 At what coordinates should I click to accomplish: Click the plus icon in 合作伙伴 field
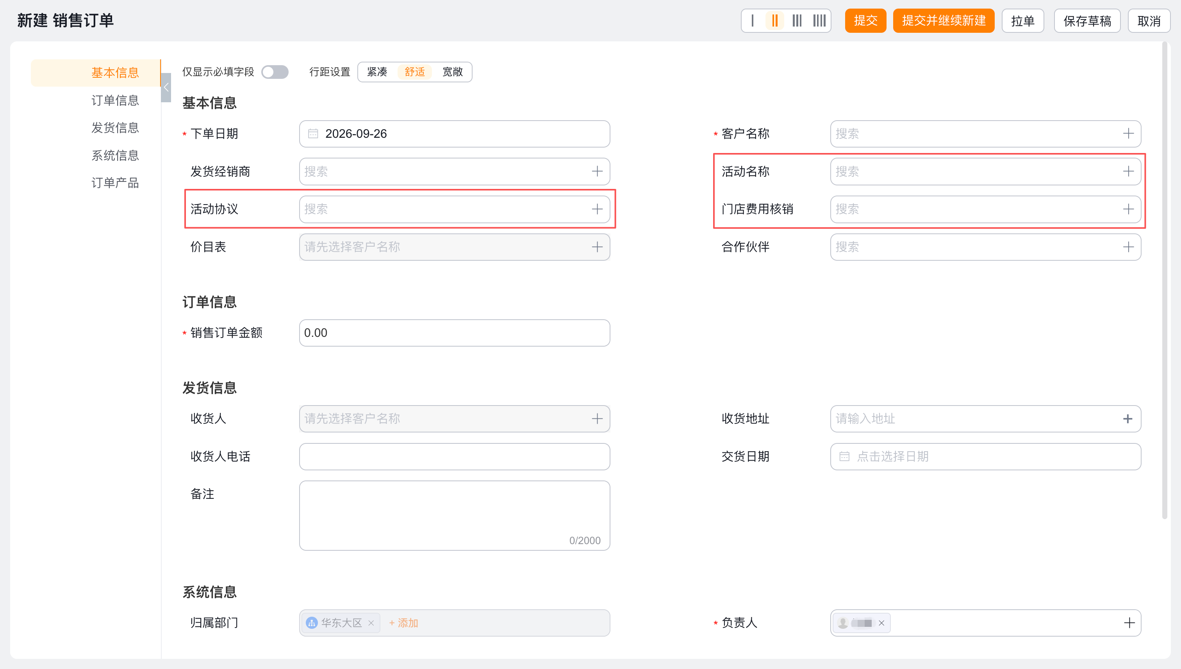coord(1128,247)
